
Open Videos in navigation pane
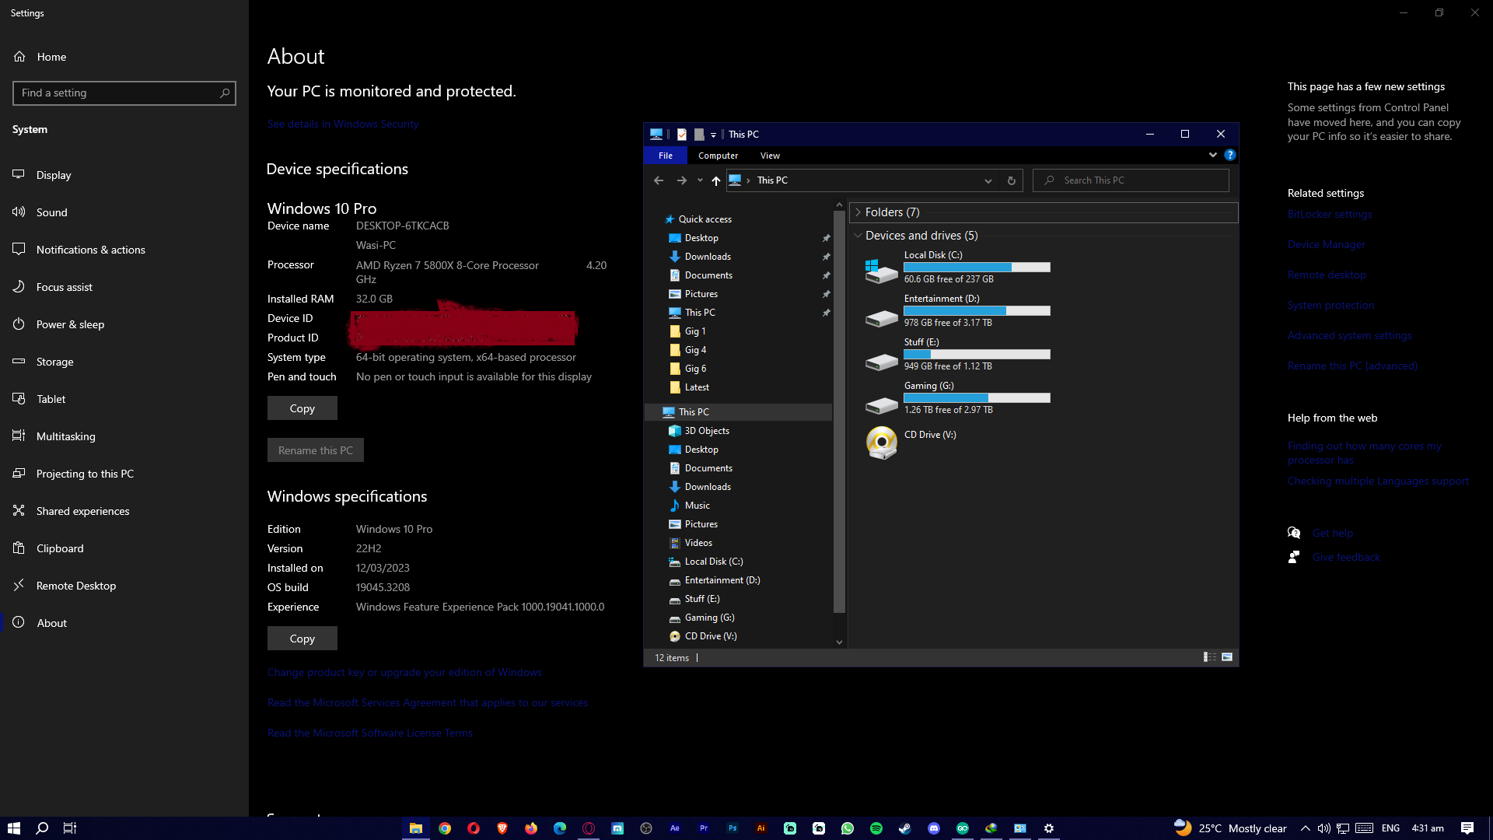pyautogui.click(x=698, y=543)
